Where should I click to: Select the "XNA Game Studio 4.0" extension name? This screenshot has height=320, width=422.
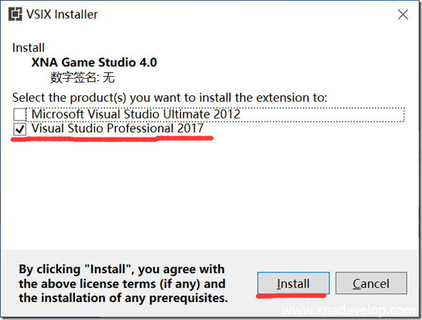click(x=94, y=63)
